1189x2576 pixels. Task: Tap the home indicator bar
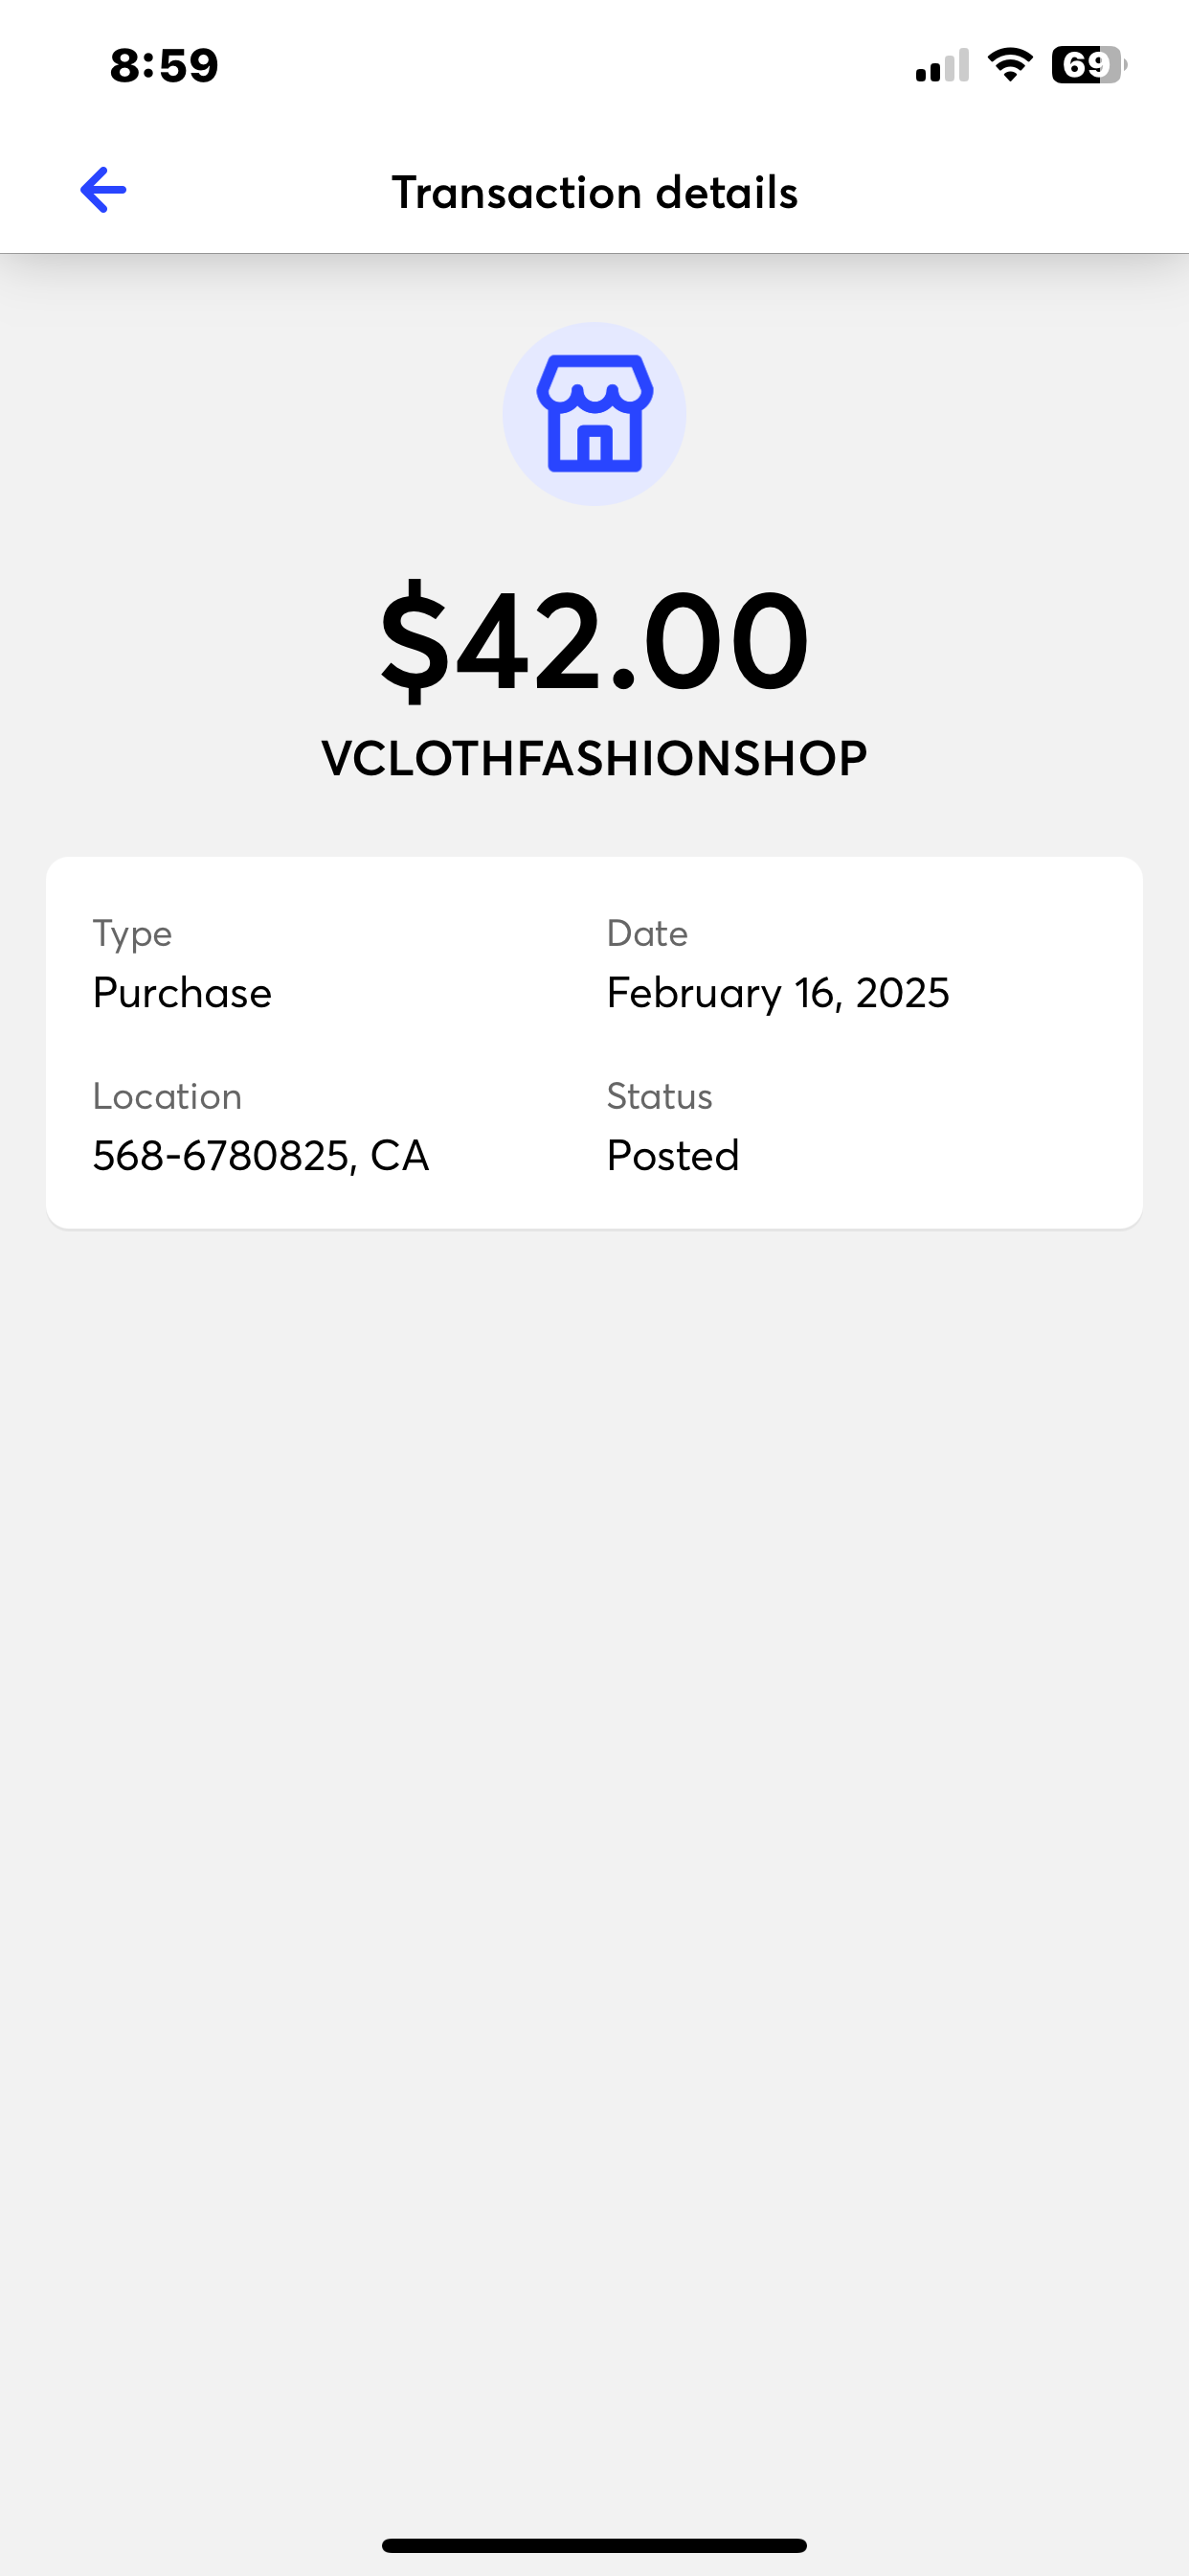(594, 2545)
